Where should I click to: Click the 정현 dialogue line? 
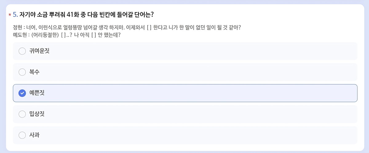[125, 28]
